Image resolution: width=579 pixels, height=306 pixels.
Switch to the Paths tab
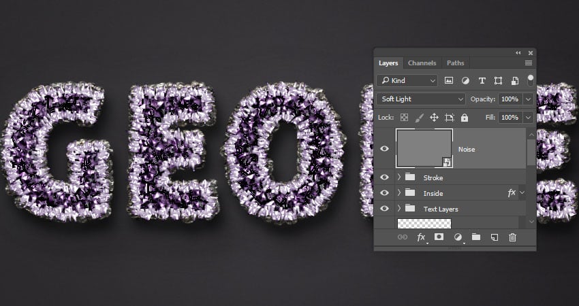coord(455,63)
